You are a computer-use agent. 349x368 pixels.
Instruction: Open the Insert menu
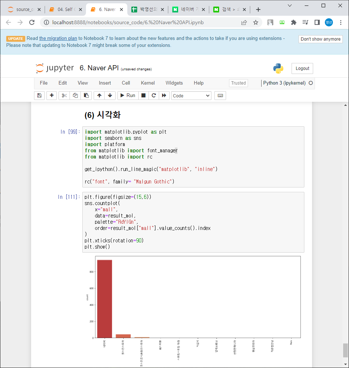click(x=105, y=83)
